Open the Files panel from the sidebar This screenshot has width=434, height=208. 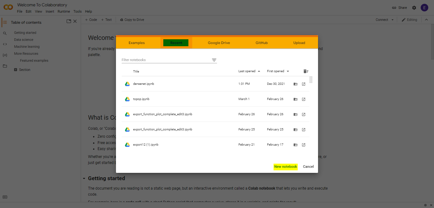tap(5, 66)
